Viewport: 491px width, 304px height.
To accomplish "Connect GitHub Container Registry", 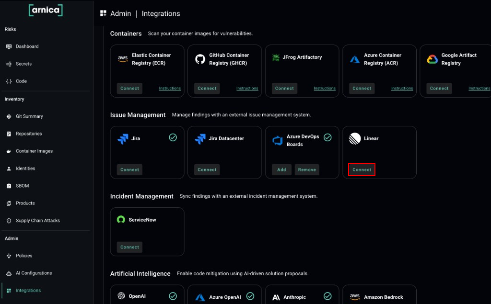I will tap(207, 88).
